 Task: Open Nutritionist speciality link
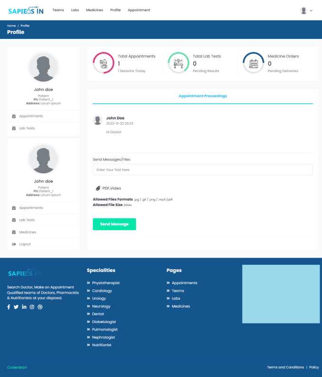[102, 345]
